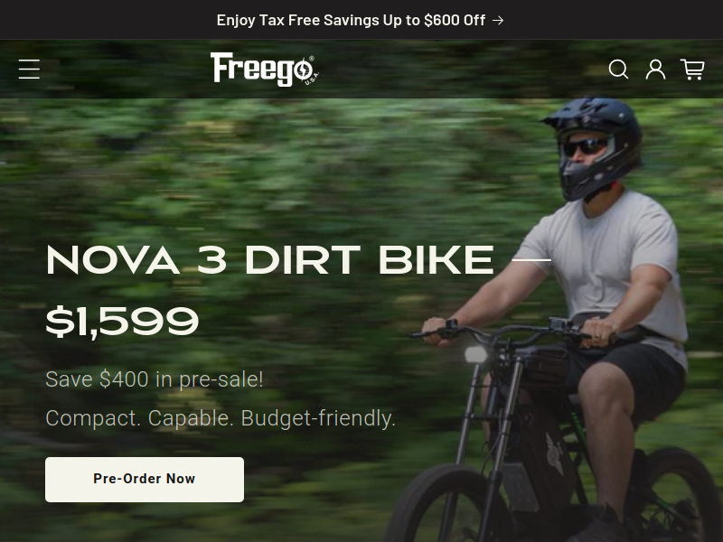Click the Compact. Capable. Budget-friendly. tagline
Screen dimensions: 723x542
tap(221, 418)
